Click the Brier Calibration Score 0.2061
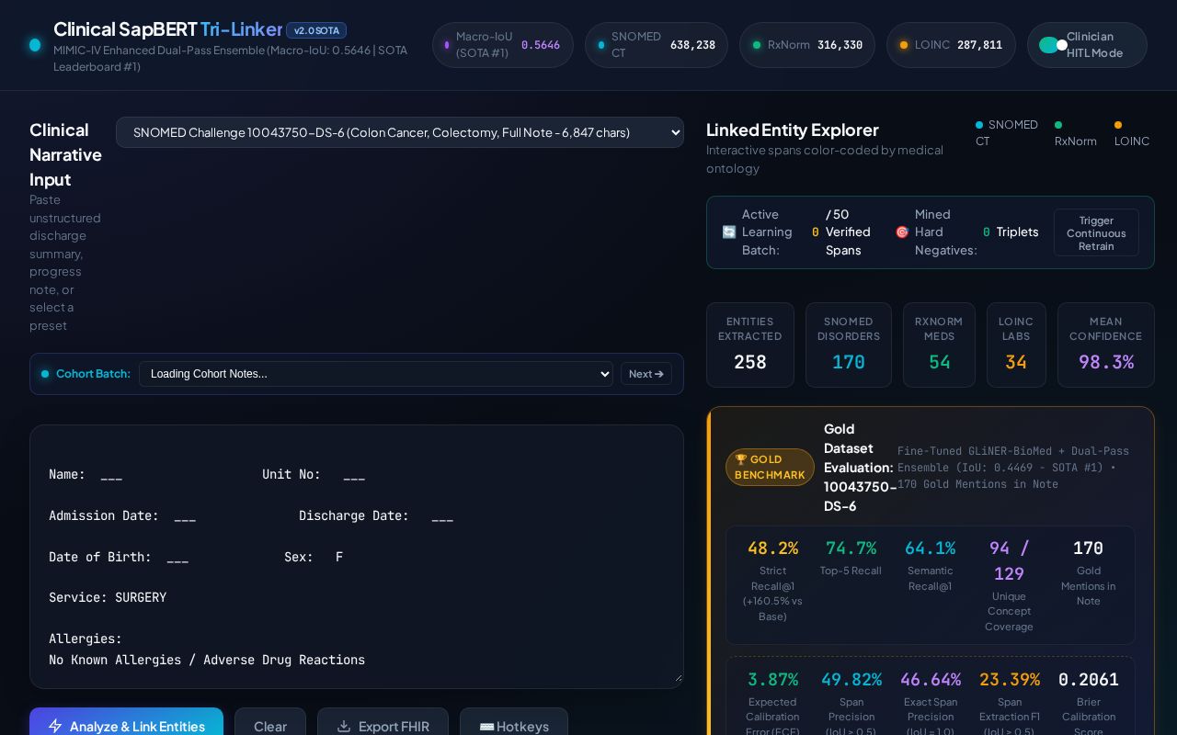Viewport: 1177px width, 735px height. (x=1089, y=680)
